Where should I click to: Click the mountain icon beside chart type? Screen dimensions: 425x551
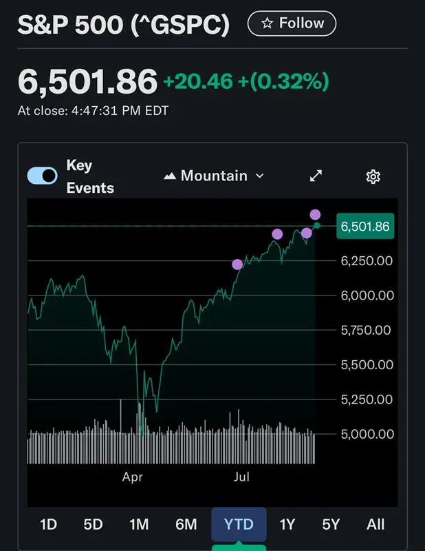click(x=170, y=176)
